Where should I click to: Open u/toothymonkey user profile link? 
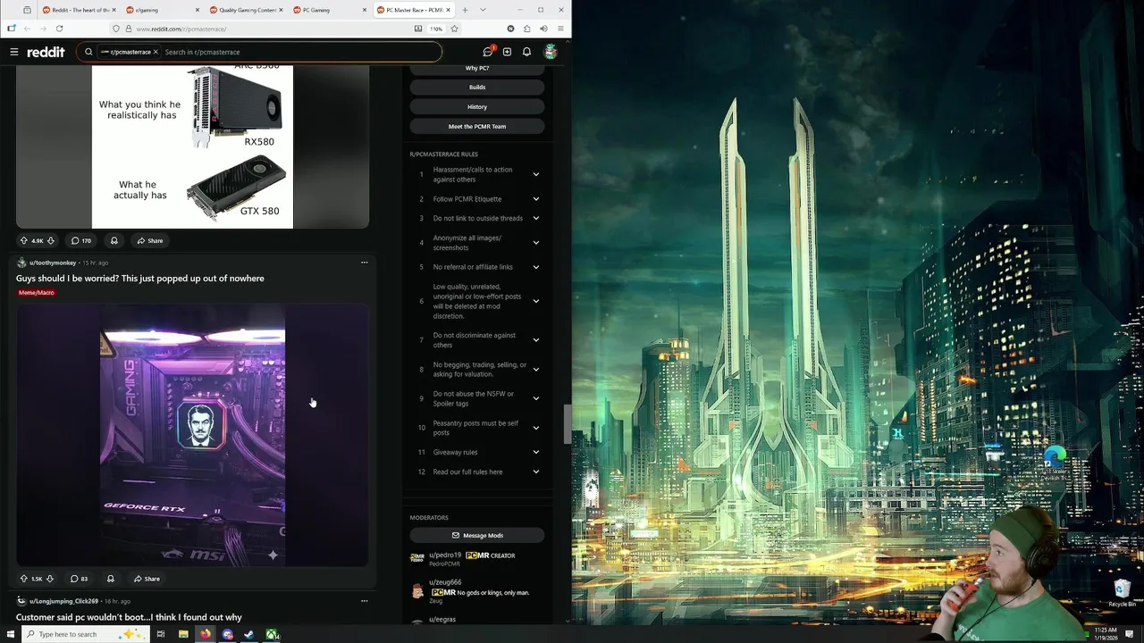click(53, 263)
